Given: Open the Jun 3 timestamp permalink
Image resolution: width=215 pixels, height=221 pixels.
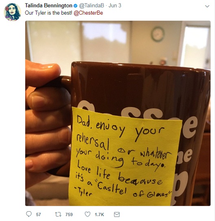Looking at the screenshot, I should click(x=115, y=6).
